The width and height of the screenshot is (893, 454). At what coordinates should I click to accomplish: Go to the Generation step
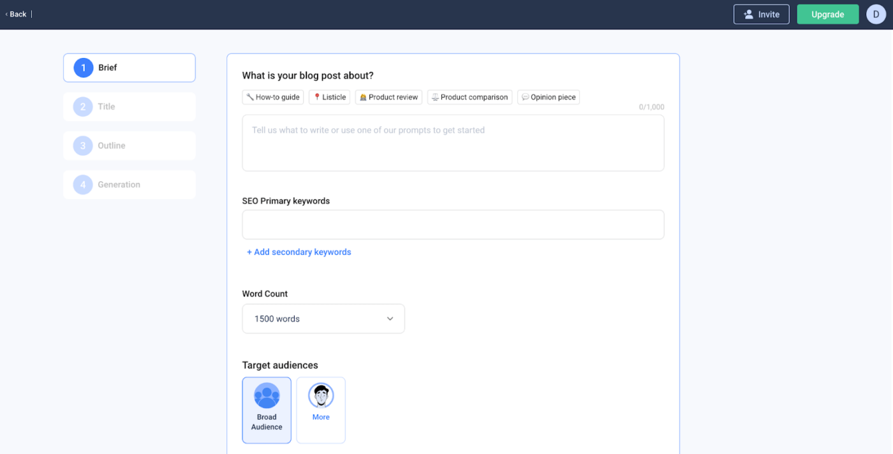129,184
